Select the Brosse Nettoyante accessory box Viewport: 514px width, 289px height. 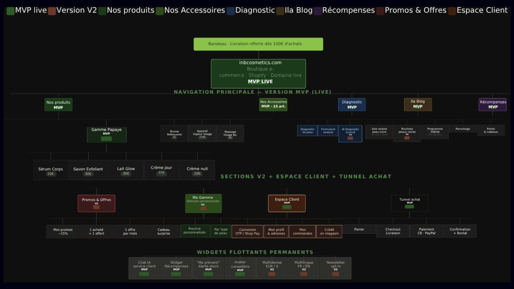pos(174,133)
